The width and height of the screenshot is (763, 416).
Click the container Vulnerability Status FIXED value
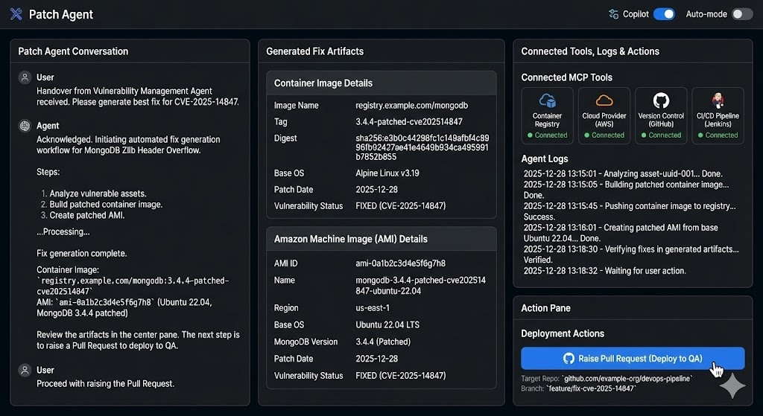(400, 206)
